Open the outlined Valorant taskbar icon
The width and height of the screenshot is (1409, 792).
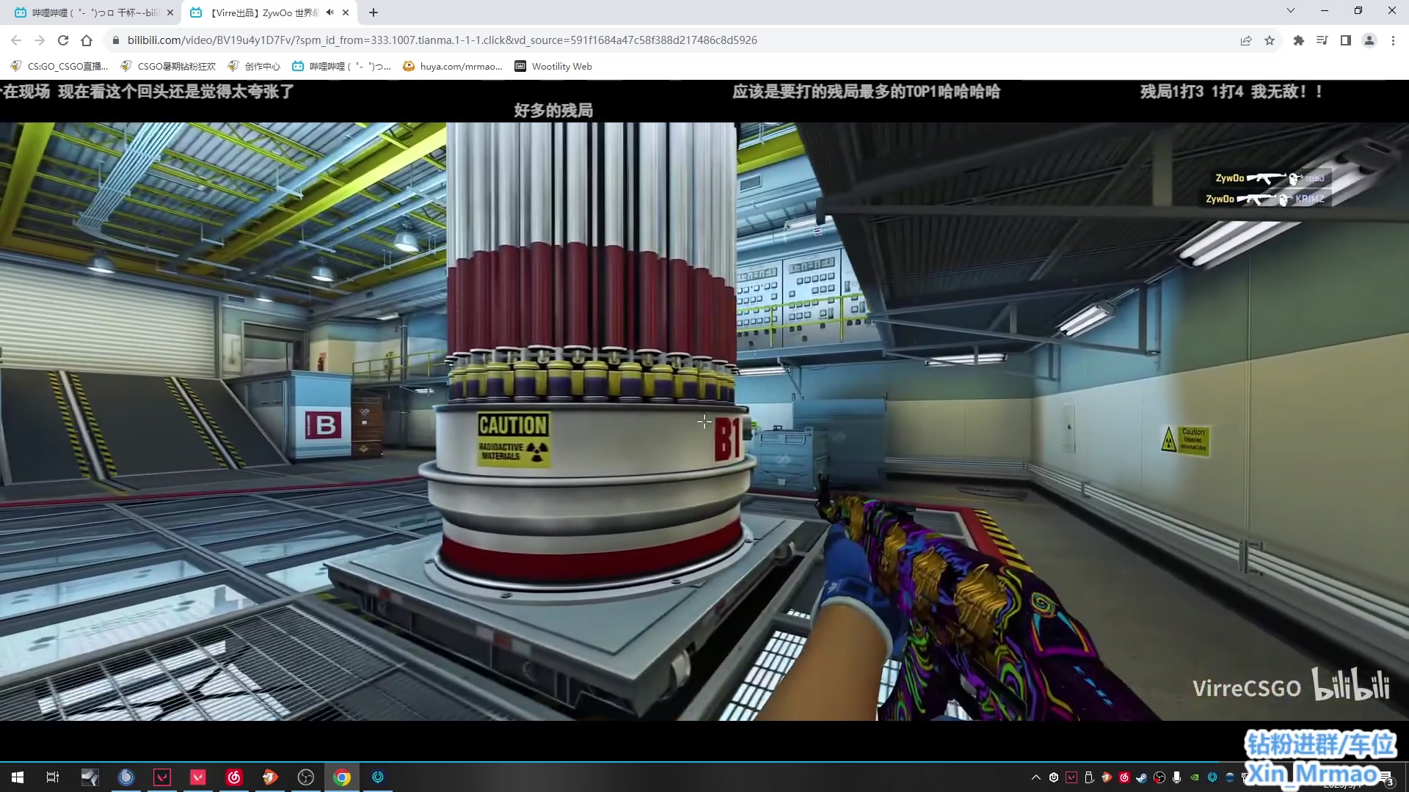pos(162,777)
